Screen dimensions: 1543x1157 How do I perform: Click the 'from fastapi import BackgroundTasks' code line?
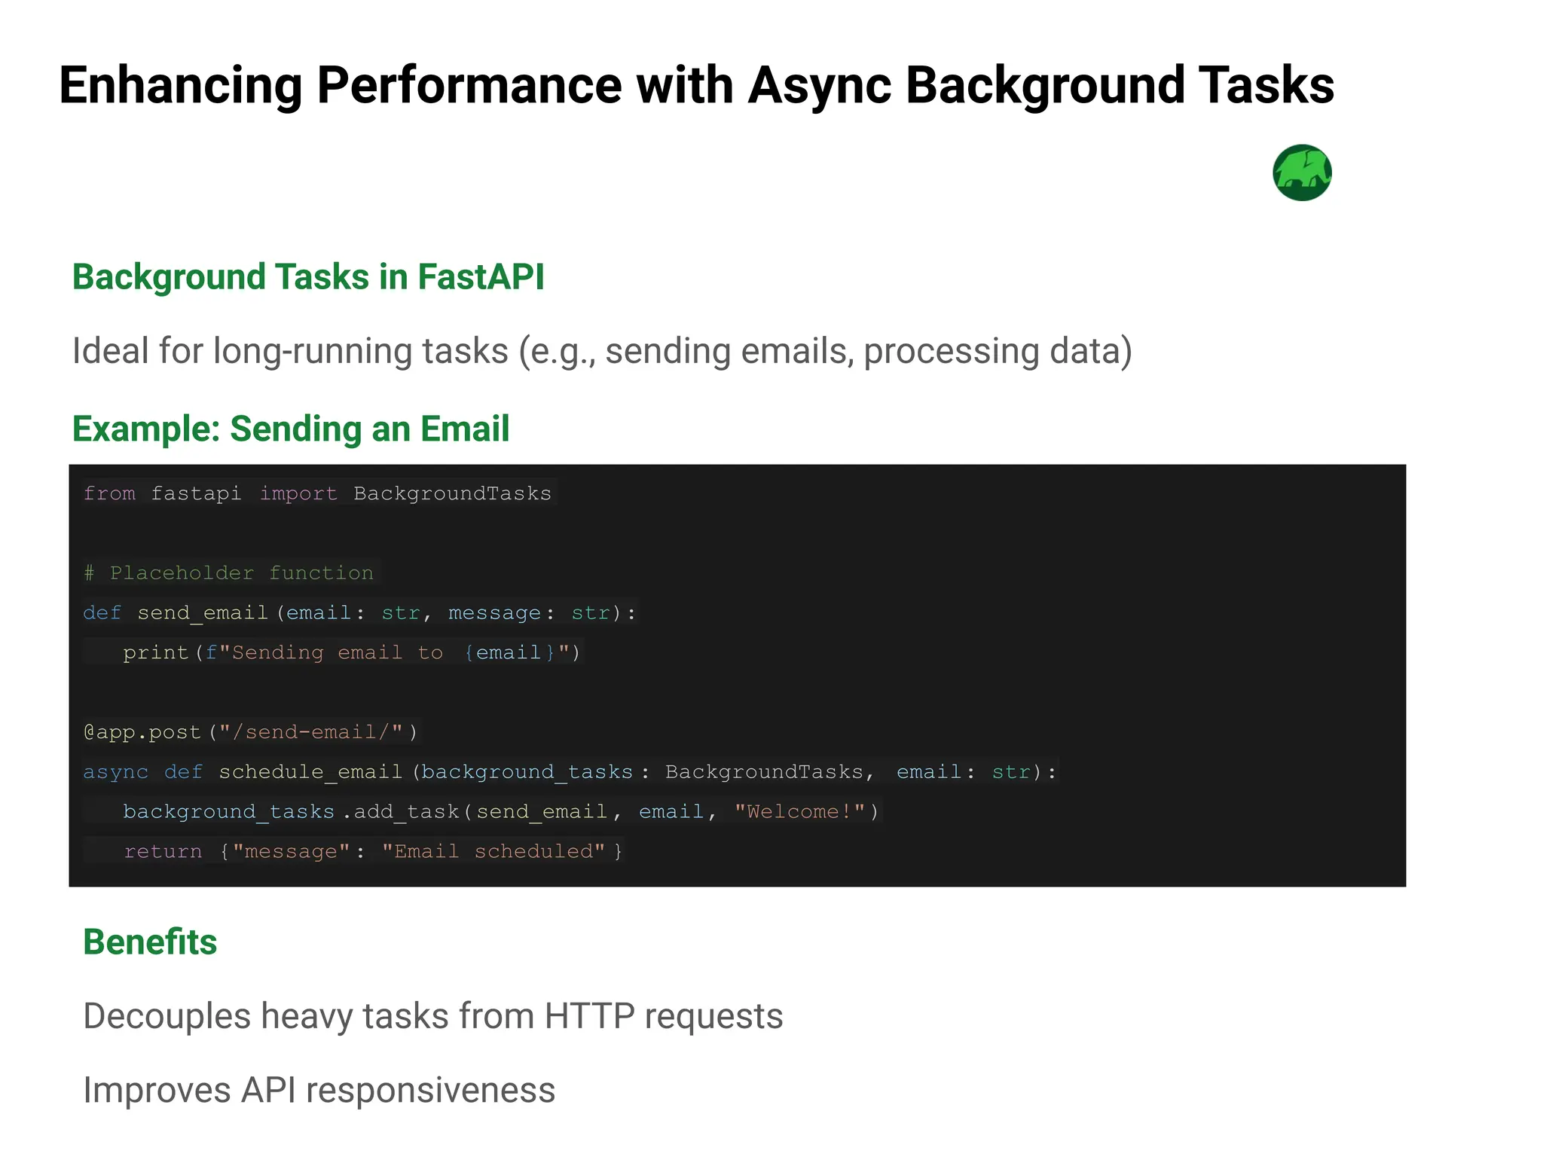click(x=317, y=493)
